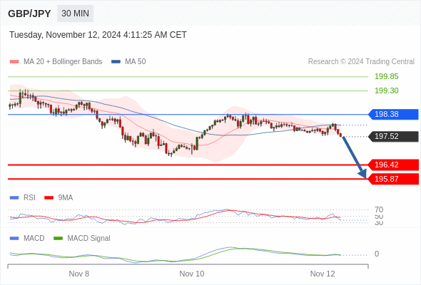Image resolution: width=421 pixels, height=285 pixels.
Task: Click the 199.30 resistance label
Action: point(387,90)
